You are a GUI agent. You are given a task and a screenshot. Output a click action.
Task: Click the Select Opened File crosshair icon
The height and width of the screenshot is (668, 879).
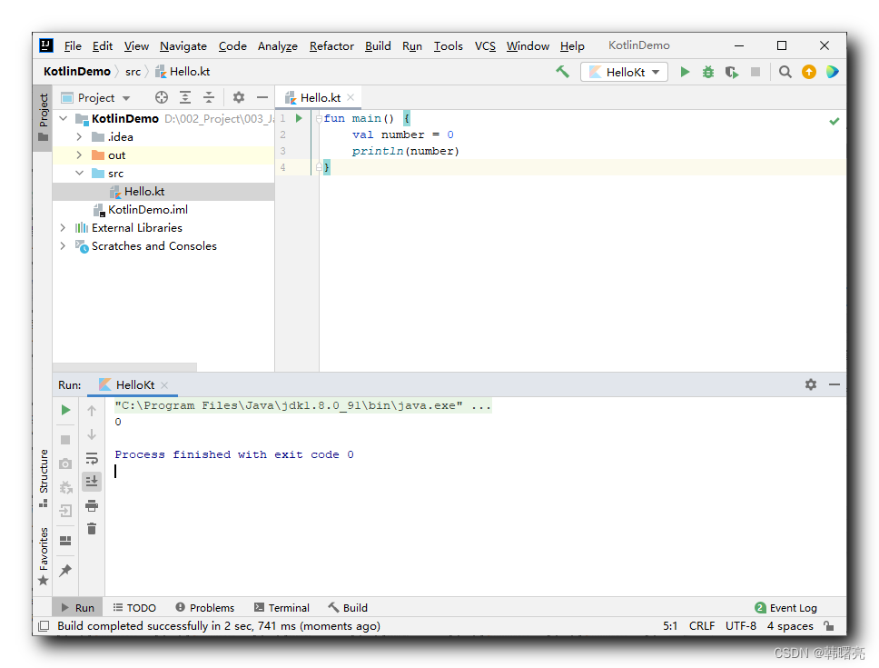(x=162, y=97)
